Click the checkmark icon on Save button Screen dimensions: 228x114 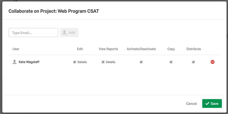pyautogui.click(x=207, y=104)
